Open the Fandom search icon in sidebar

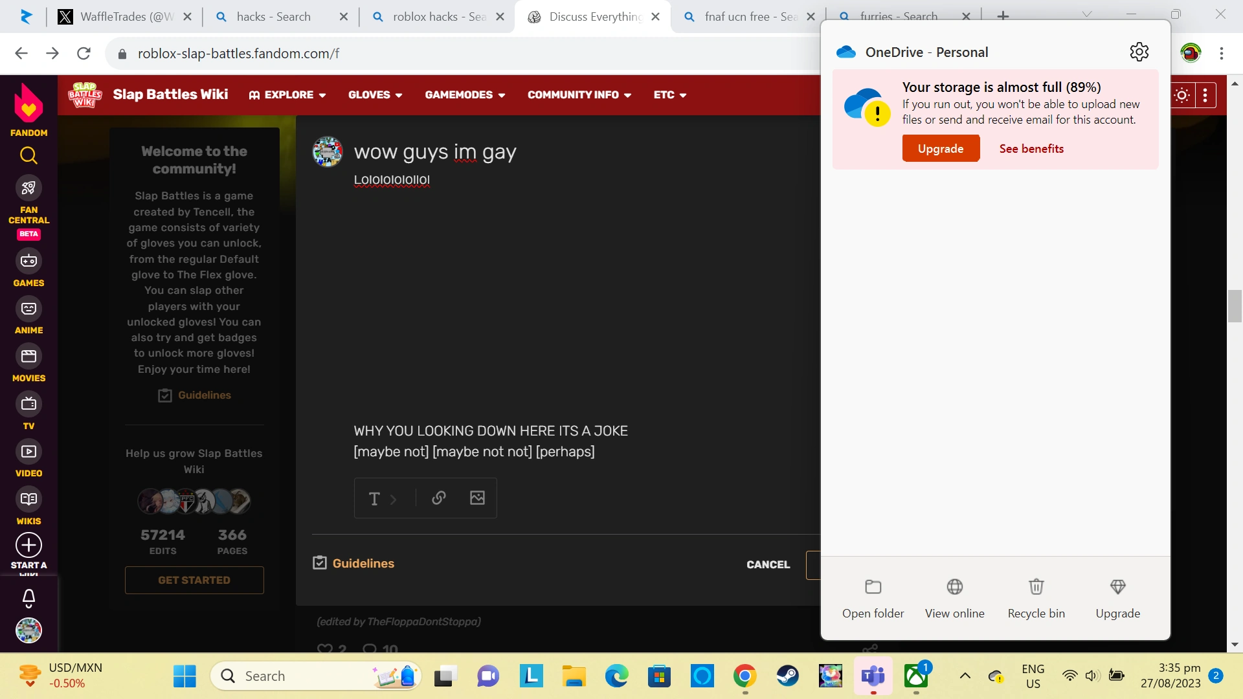(x=28, y=155)
